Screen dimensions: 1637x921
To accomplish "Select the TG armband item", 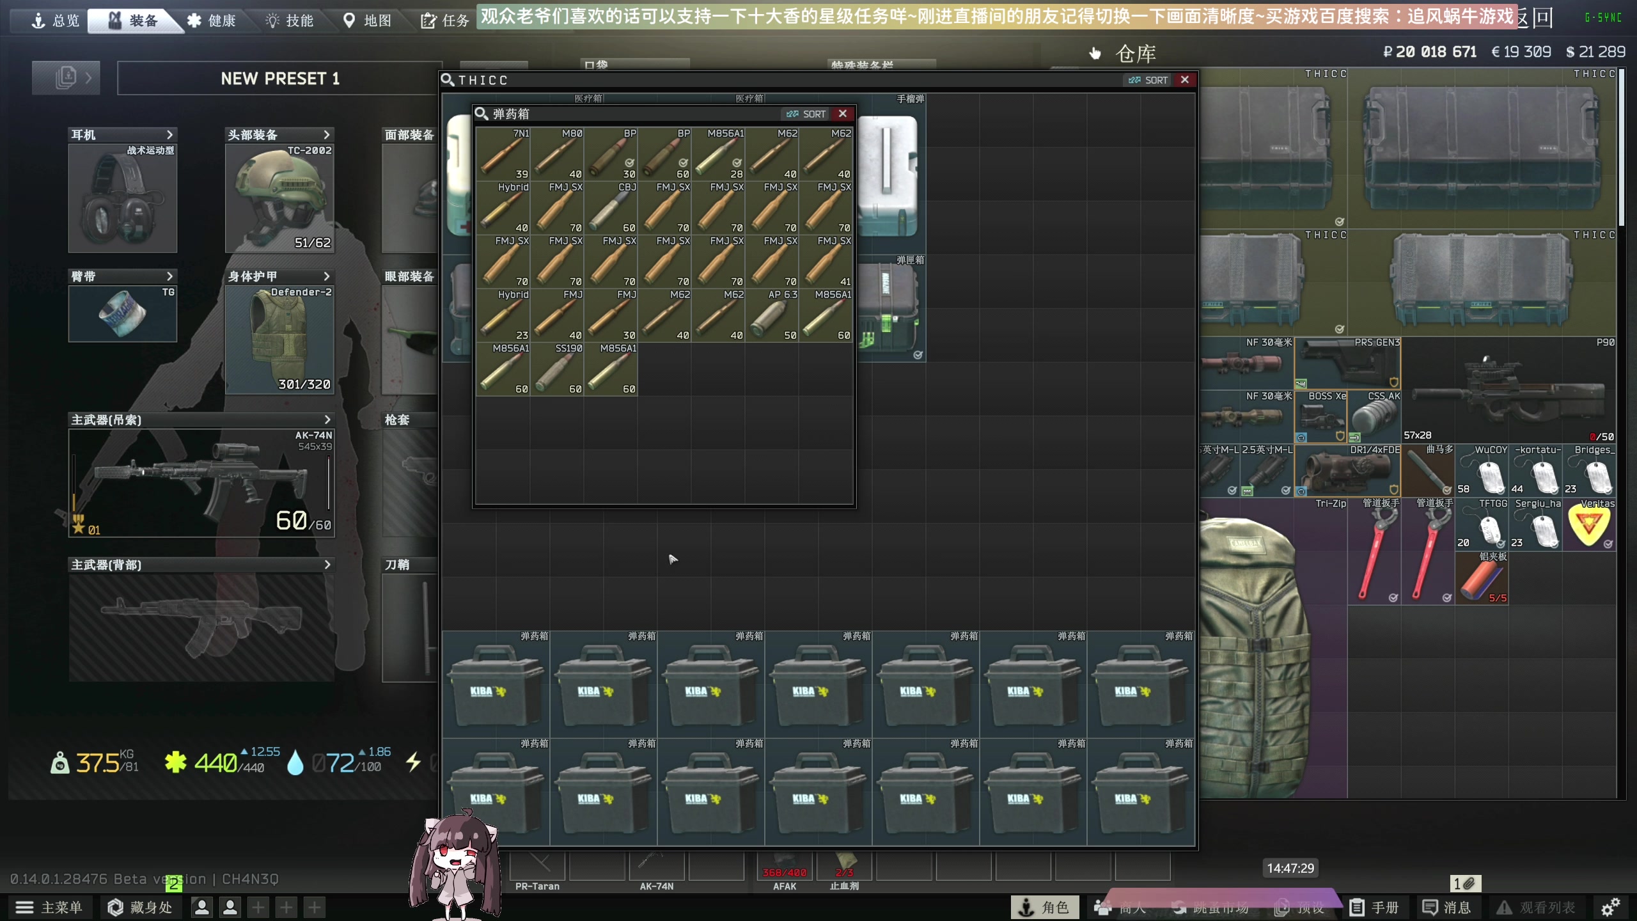I will pyautogui.click(x=123, y=313).
